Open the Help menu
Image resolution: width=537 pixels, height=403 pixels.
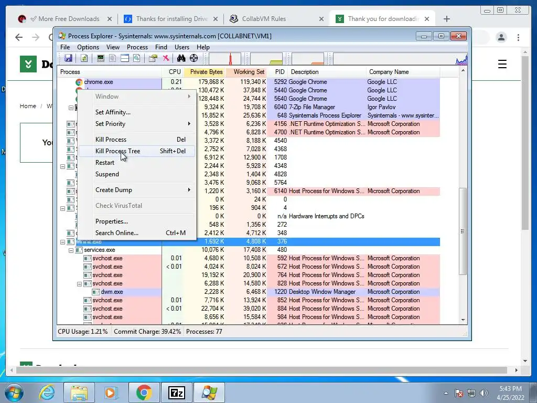click(203, 47)
